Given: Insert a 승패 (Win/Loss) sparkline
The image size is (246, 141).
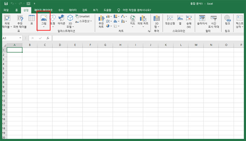Looking at the screenshot, I should [189, 22].
